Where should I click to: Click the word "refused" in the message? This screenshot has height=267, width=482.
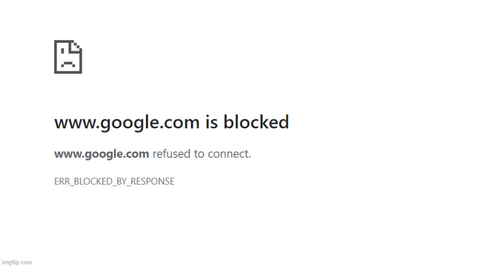[172, 155]
